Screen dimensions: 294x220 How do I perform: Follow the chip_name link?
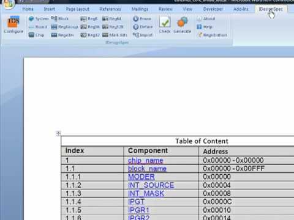point(146,161)
